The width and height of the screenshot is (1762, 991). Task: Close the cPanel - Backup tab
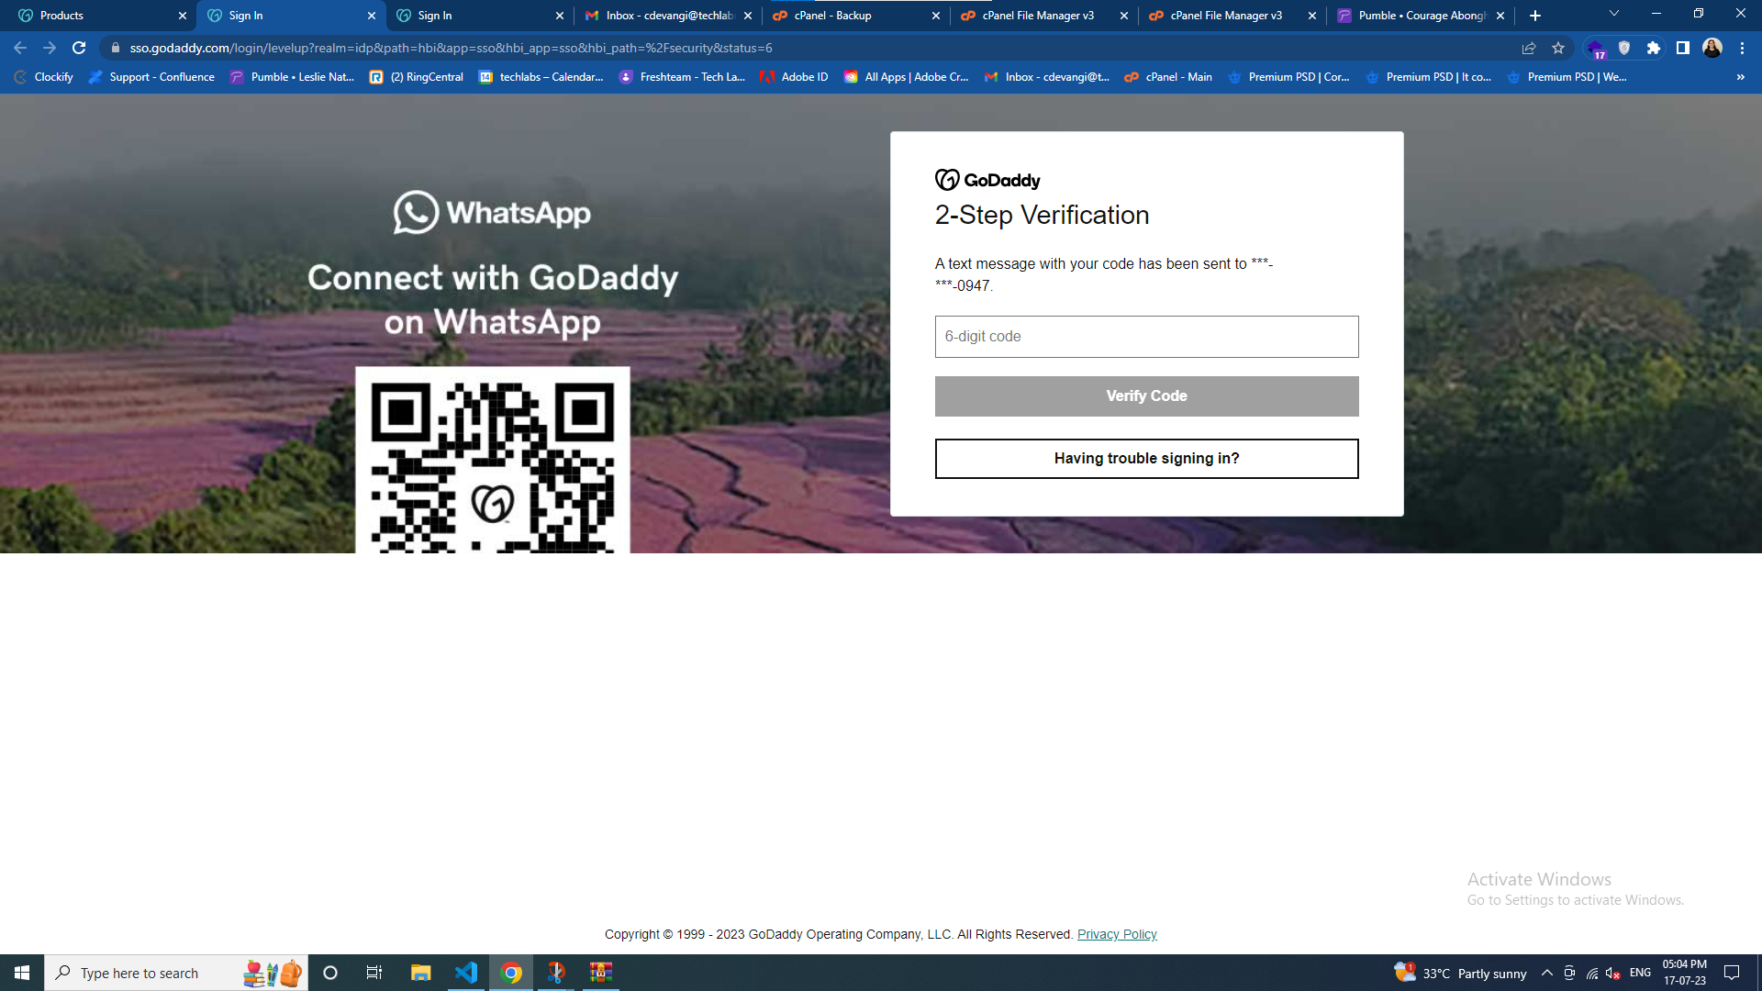[x=936, y=16]
